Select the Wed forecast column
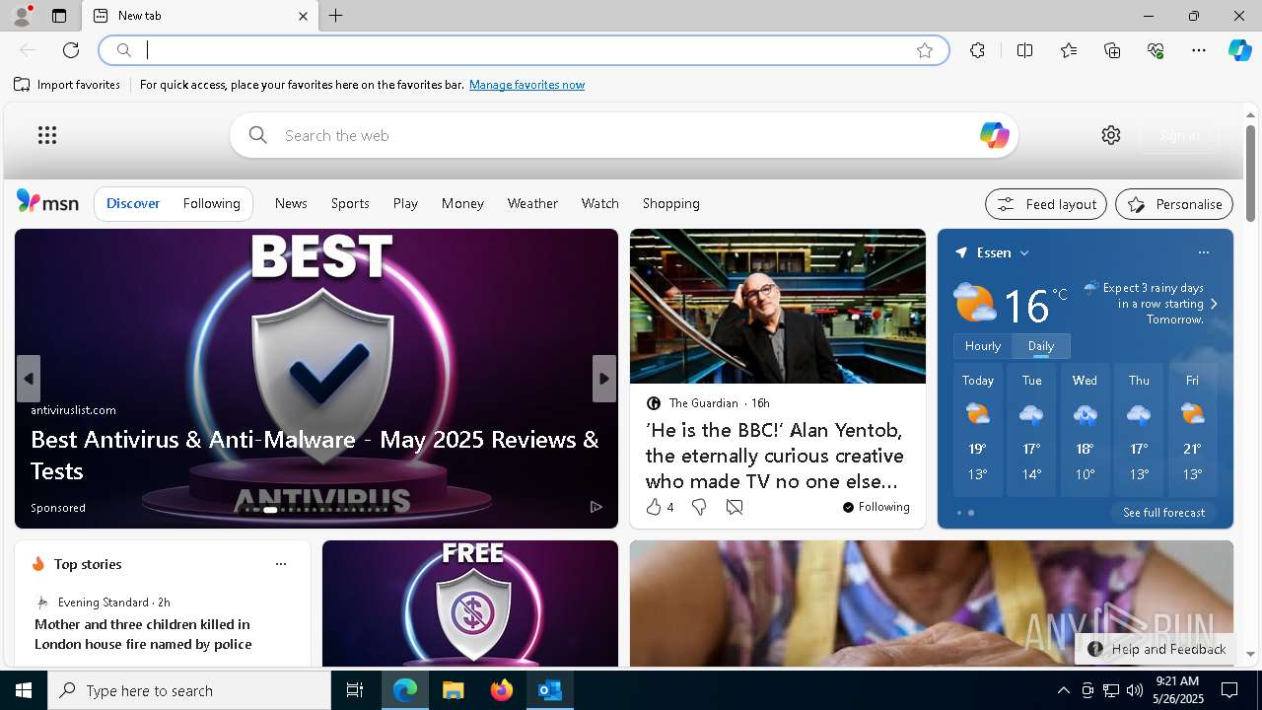This screenshot has width=1262, height=710. tap(1085, 430)
